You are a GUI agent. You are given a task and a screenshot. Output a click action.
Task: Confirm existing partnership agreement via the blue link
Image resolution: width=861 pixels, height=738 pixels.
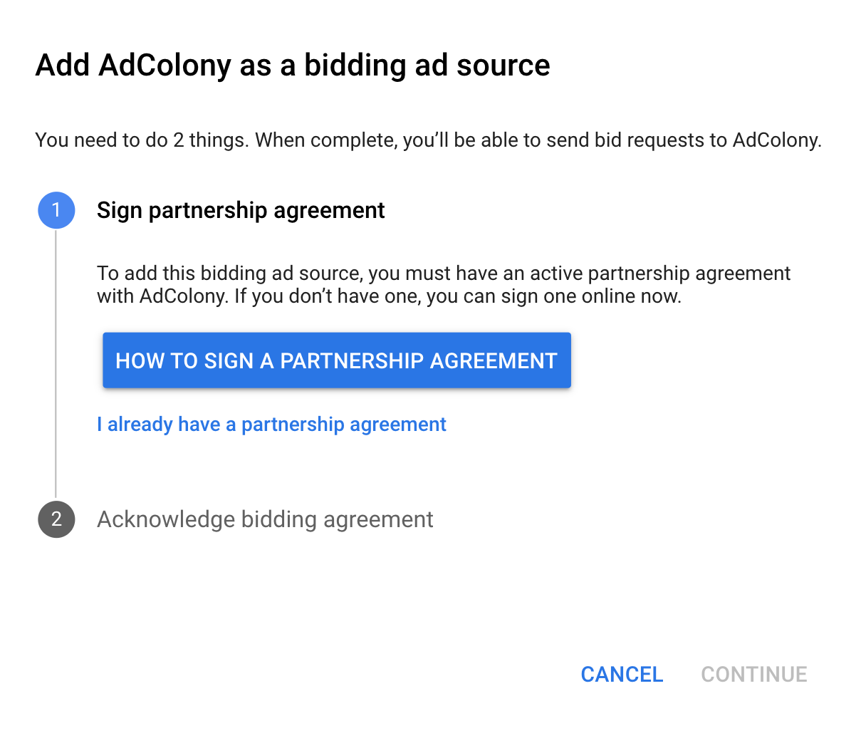click(x=271, y=424)
